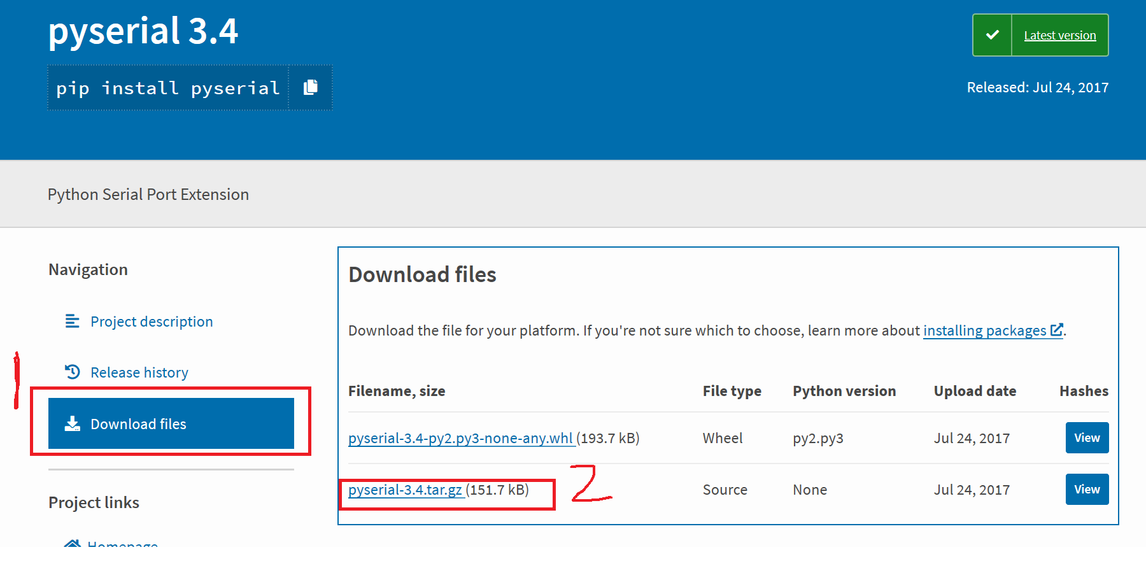This screenshot has width=1146, height=566.
Task: Click the 'Filename, size' column header
Action: point(397,391)
